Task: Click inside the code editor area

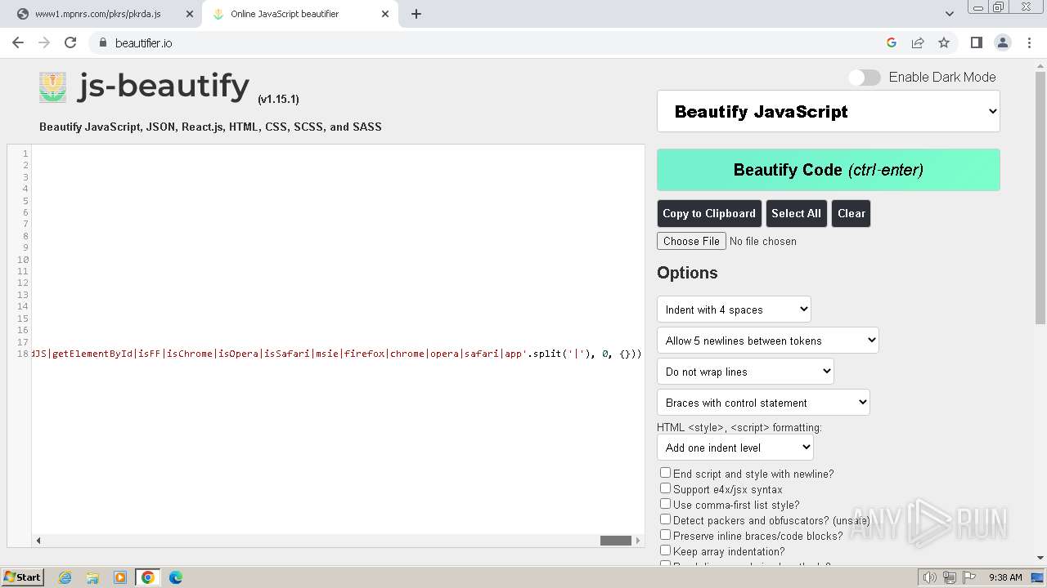Action: (337, 339)
